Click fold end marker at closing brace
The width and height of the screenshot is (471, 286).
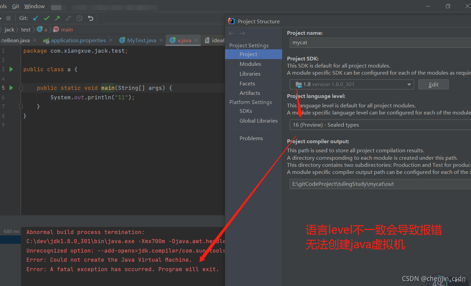pyautogui.click(x=21, y=106)
